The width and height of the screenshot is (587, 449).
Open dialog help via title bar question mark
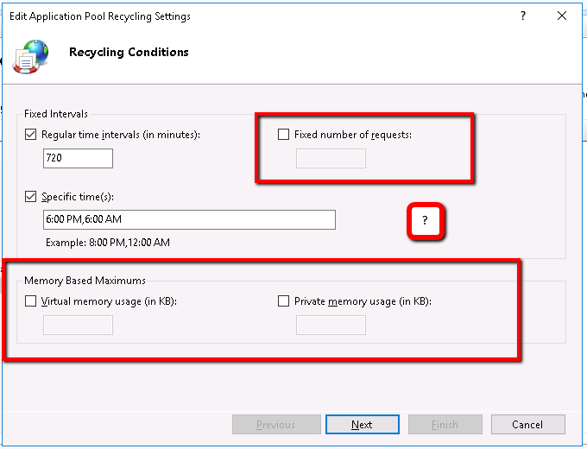pos(523,16)
